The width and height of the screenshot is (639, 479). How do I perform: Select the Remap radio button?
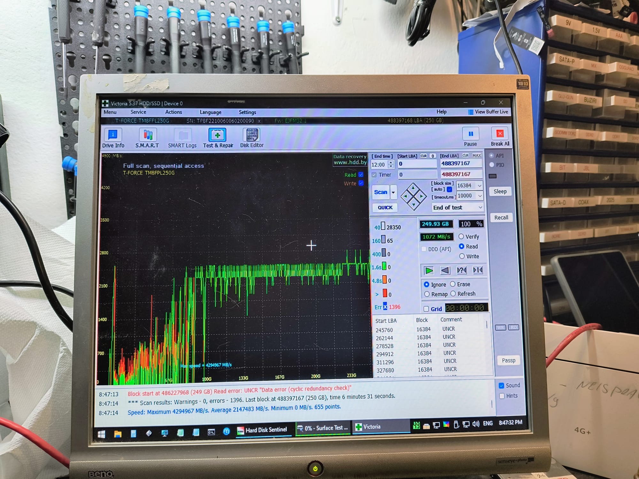(427, 294)
